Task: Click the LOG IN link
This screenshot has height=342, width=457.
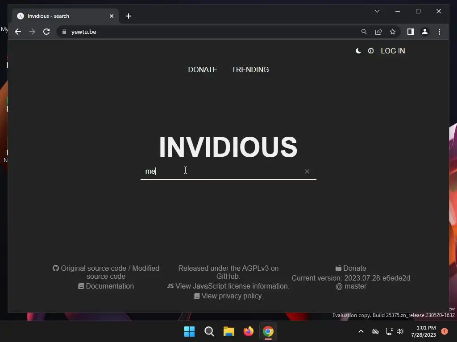Action: coord(393,51)
